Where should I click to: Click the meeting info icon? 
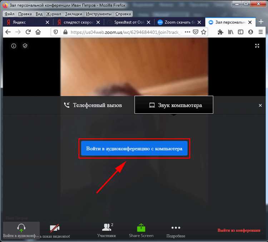[14, 46]
